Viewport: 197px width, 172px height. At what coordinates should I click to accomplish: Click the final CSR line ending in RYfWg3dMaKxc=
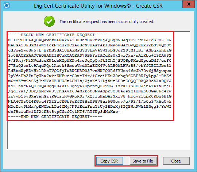tap(64, 112)
